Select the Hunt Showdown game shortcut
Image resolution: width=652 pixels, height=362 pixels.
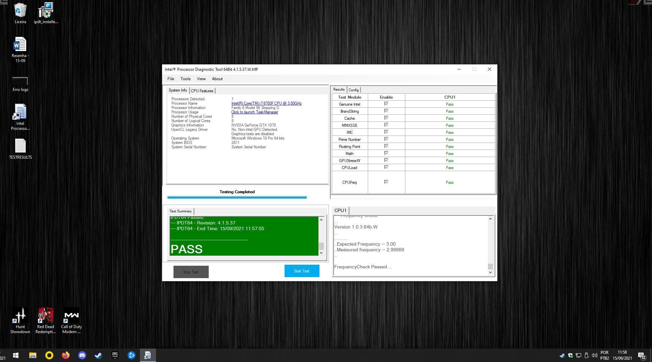click(20, 320)
